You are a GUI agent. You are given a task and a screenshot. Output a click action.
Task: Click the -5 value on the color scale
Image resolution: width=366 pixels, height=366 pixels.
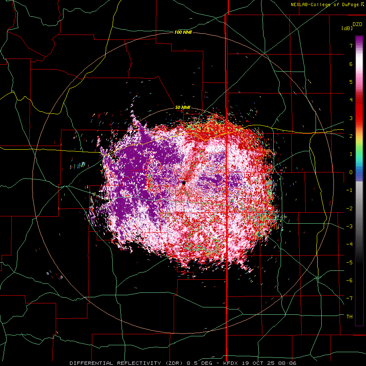coord(349,263)
